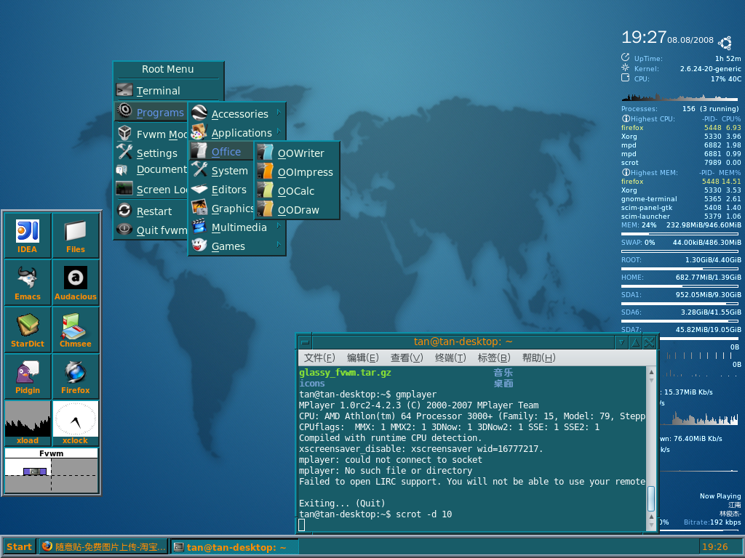
Task: Expand the Accessories submenu arrow
Action: point(279,113)
